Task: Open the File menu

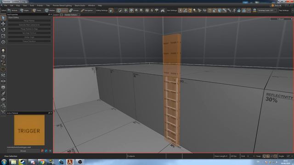Action: tap(6, 5)
